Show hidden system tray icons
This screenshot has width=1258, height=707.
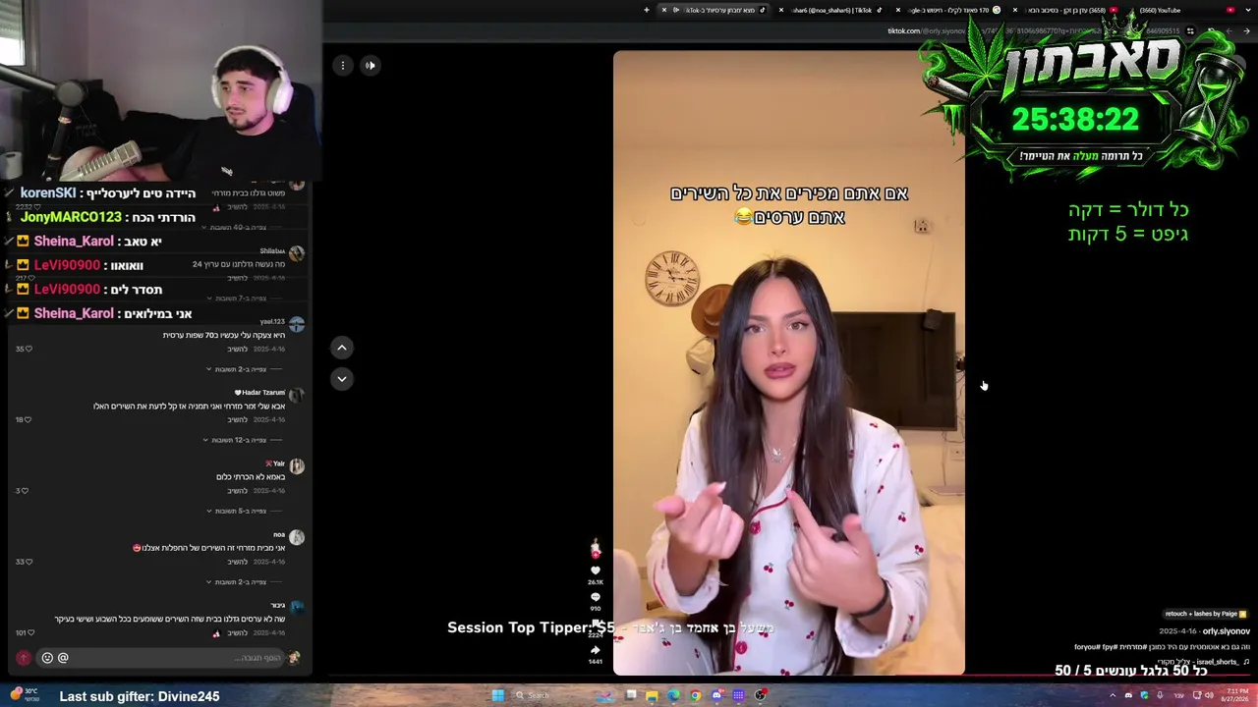pyautogui.click(x=1113, y=695)
